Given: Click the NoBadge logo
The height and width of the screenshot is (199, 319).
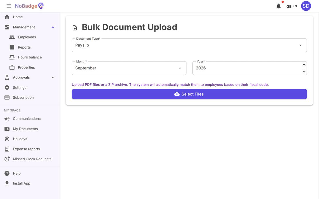Looking at the screenshot, I should (29, 6).
